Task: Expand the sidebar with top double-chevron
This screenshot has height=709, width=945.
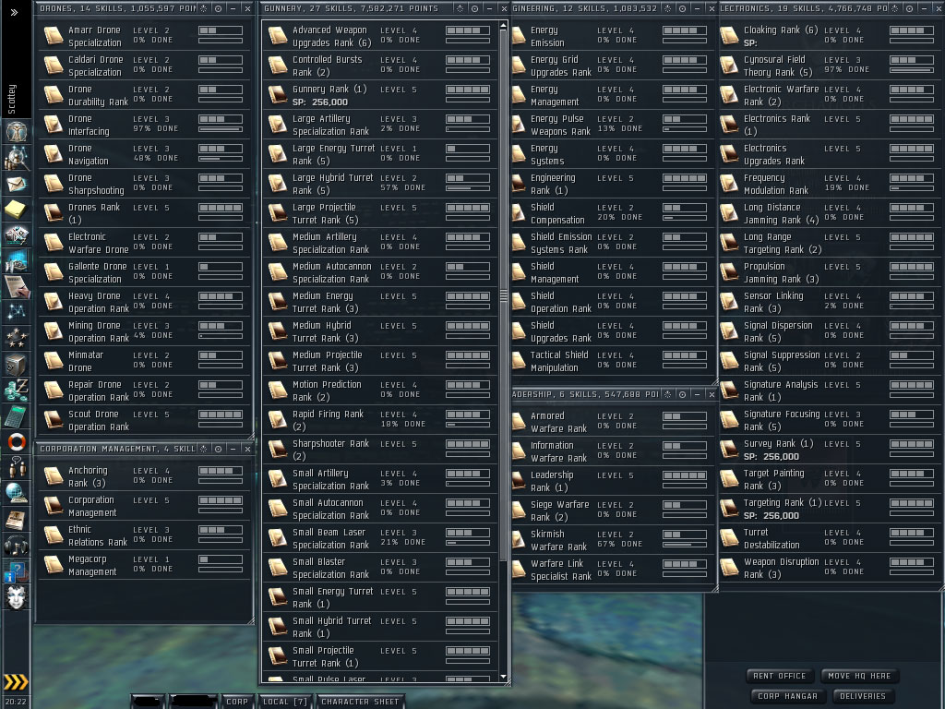Action: (14, 12)
